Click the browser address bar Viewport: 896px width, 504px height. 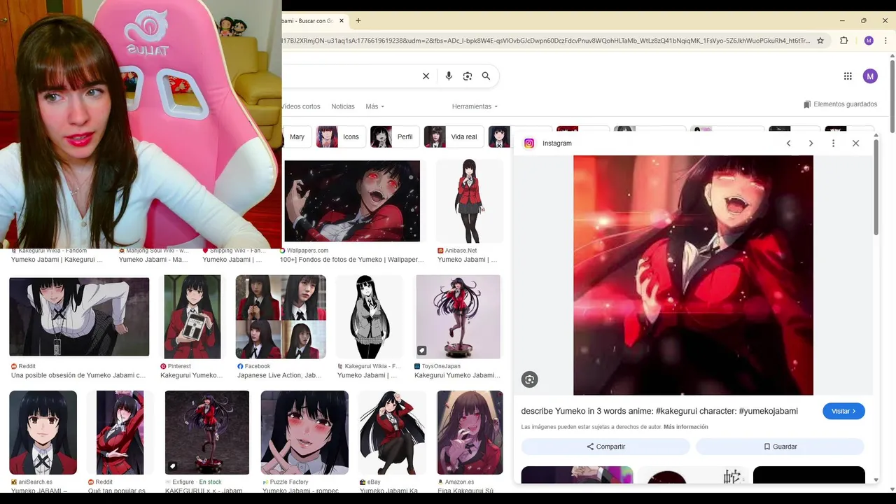pyautogui.click(x=546, y=41)
